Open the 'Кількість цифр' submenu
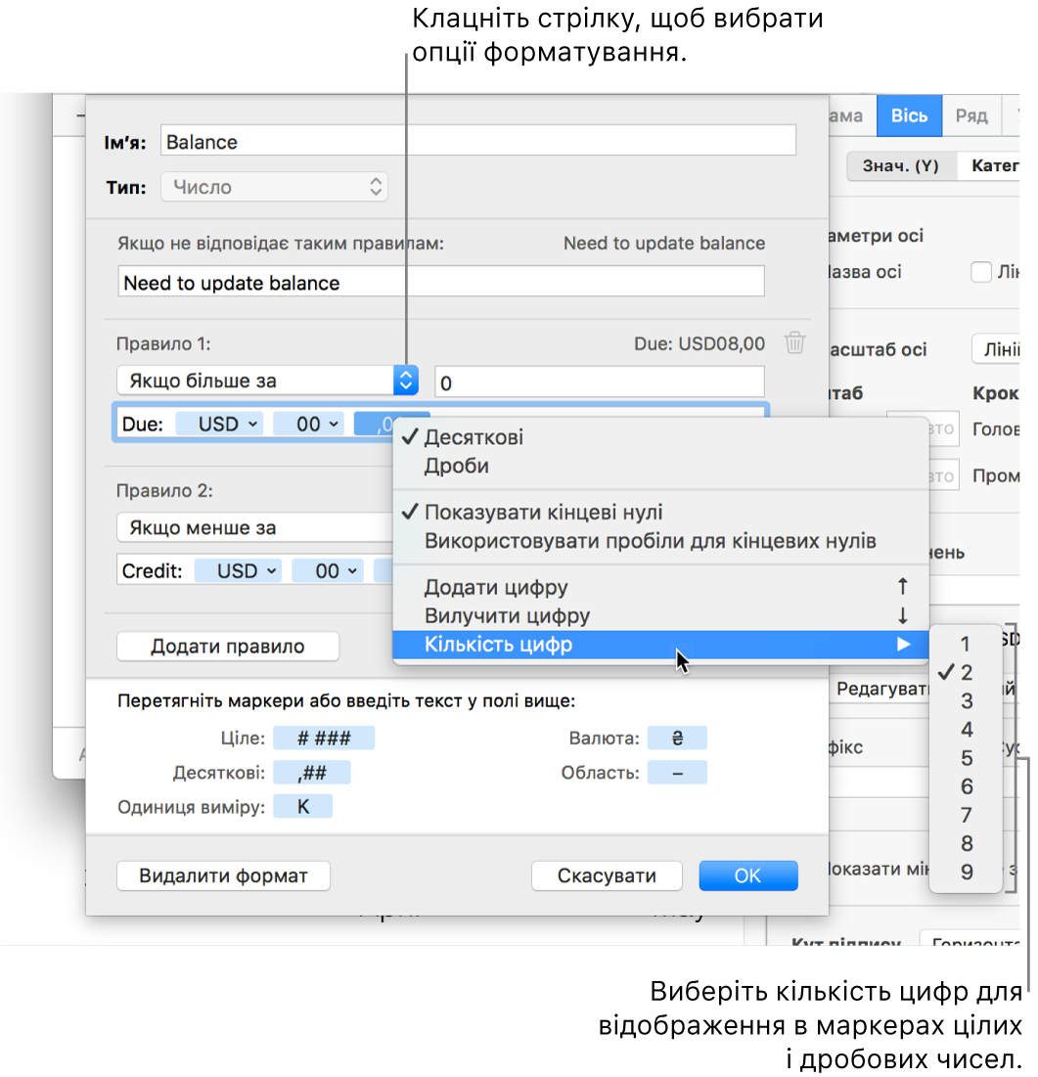The width and height of the screenshot is (1038, 1077). [660, 645]
